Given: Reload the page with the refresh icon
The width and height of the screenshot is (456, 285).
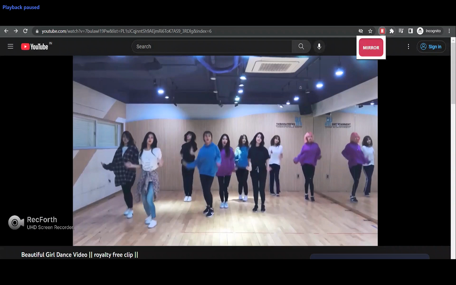Looking at the screenshot, I should coord(25,31).
